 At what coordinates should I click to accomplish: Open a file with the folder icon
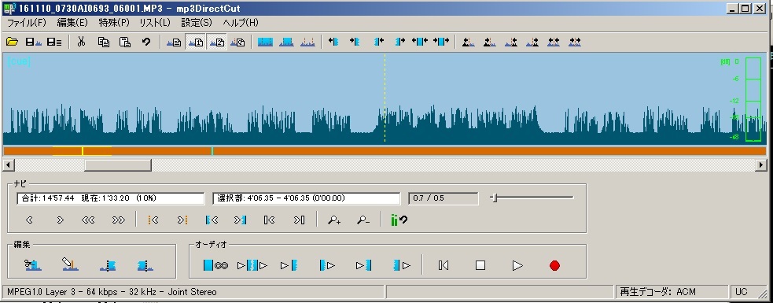click(12, 42)
